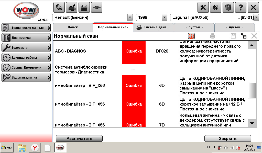Switch to the Система двиг... tab
Viewport: 262px width, 153px height.
point(154,27)
